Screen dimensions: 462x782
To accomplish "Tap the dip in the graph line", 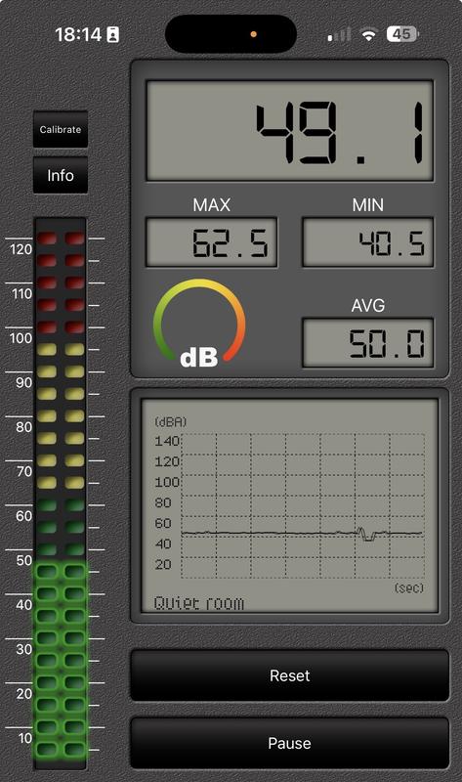I will pyautogui.click(x=368, y=535).
